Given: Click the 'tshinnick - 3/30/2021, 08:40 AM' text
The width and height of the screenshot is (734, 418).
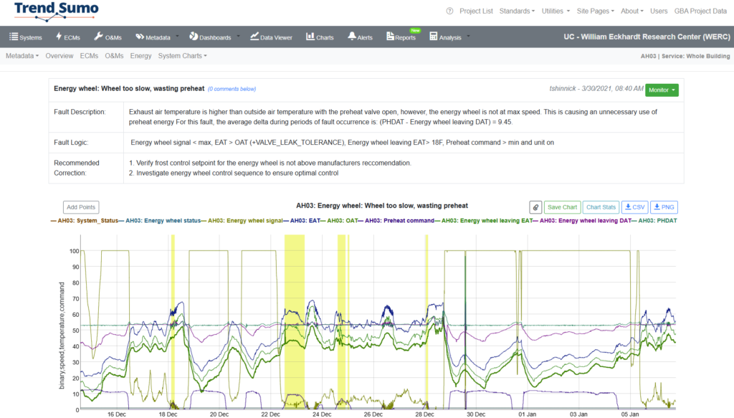Looking at the screenshot, I should point(596,88).
